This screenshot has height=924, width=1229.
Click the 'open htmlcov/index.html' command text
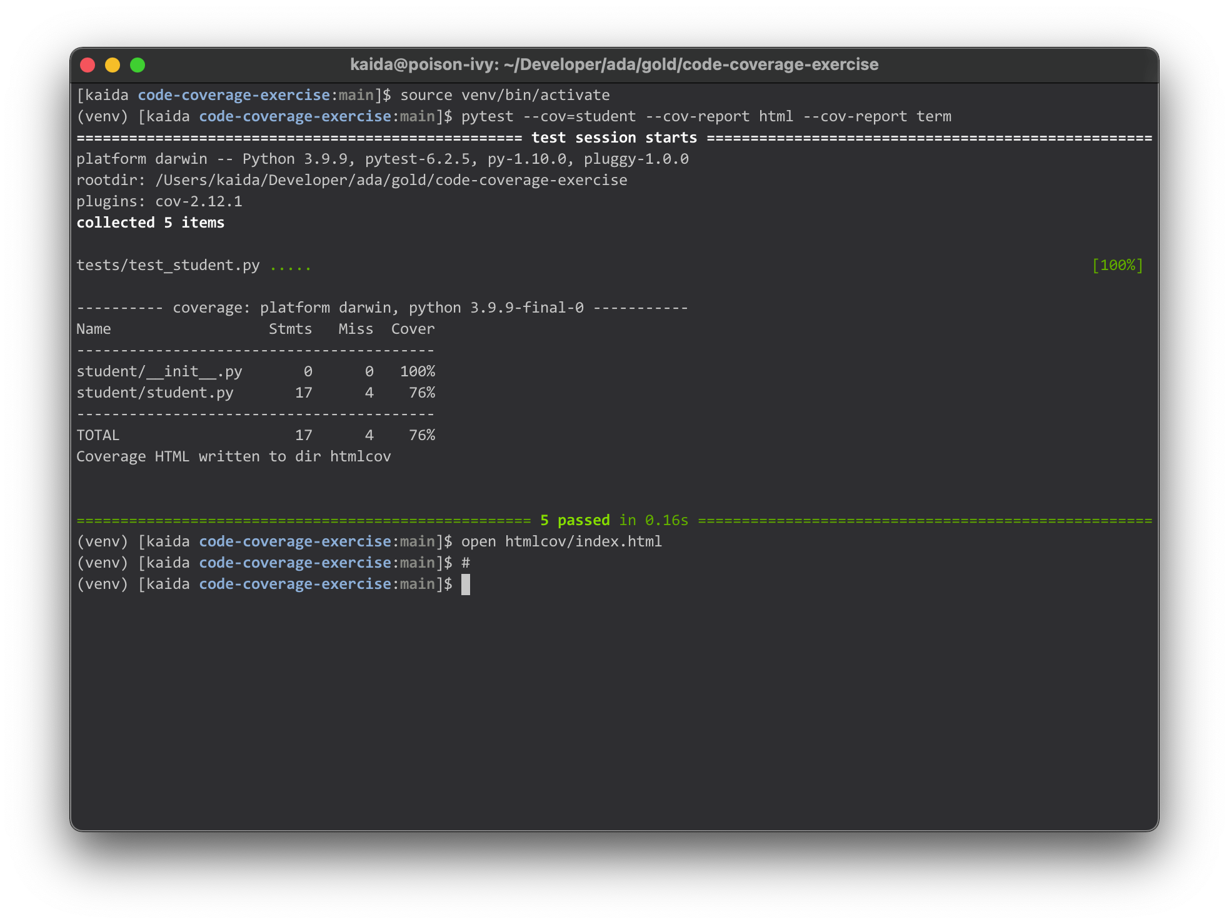coord(561,542)
